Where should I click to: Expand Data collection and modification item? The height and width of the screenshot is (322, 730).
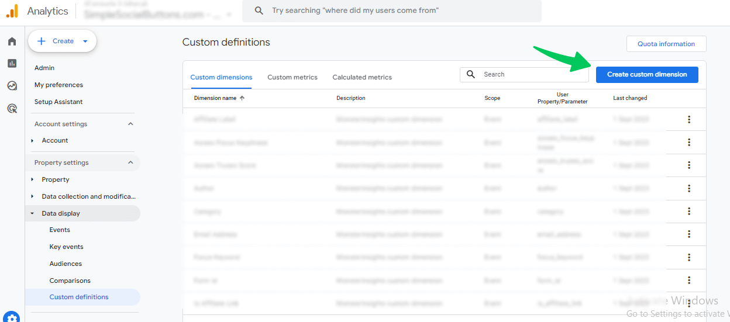tap(33, 196)
